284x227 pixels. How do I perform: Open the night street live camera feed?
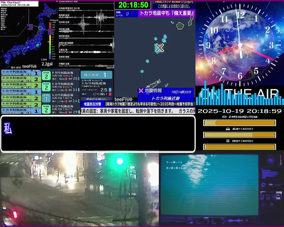[x=79, y=189]
